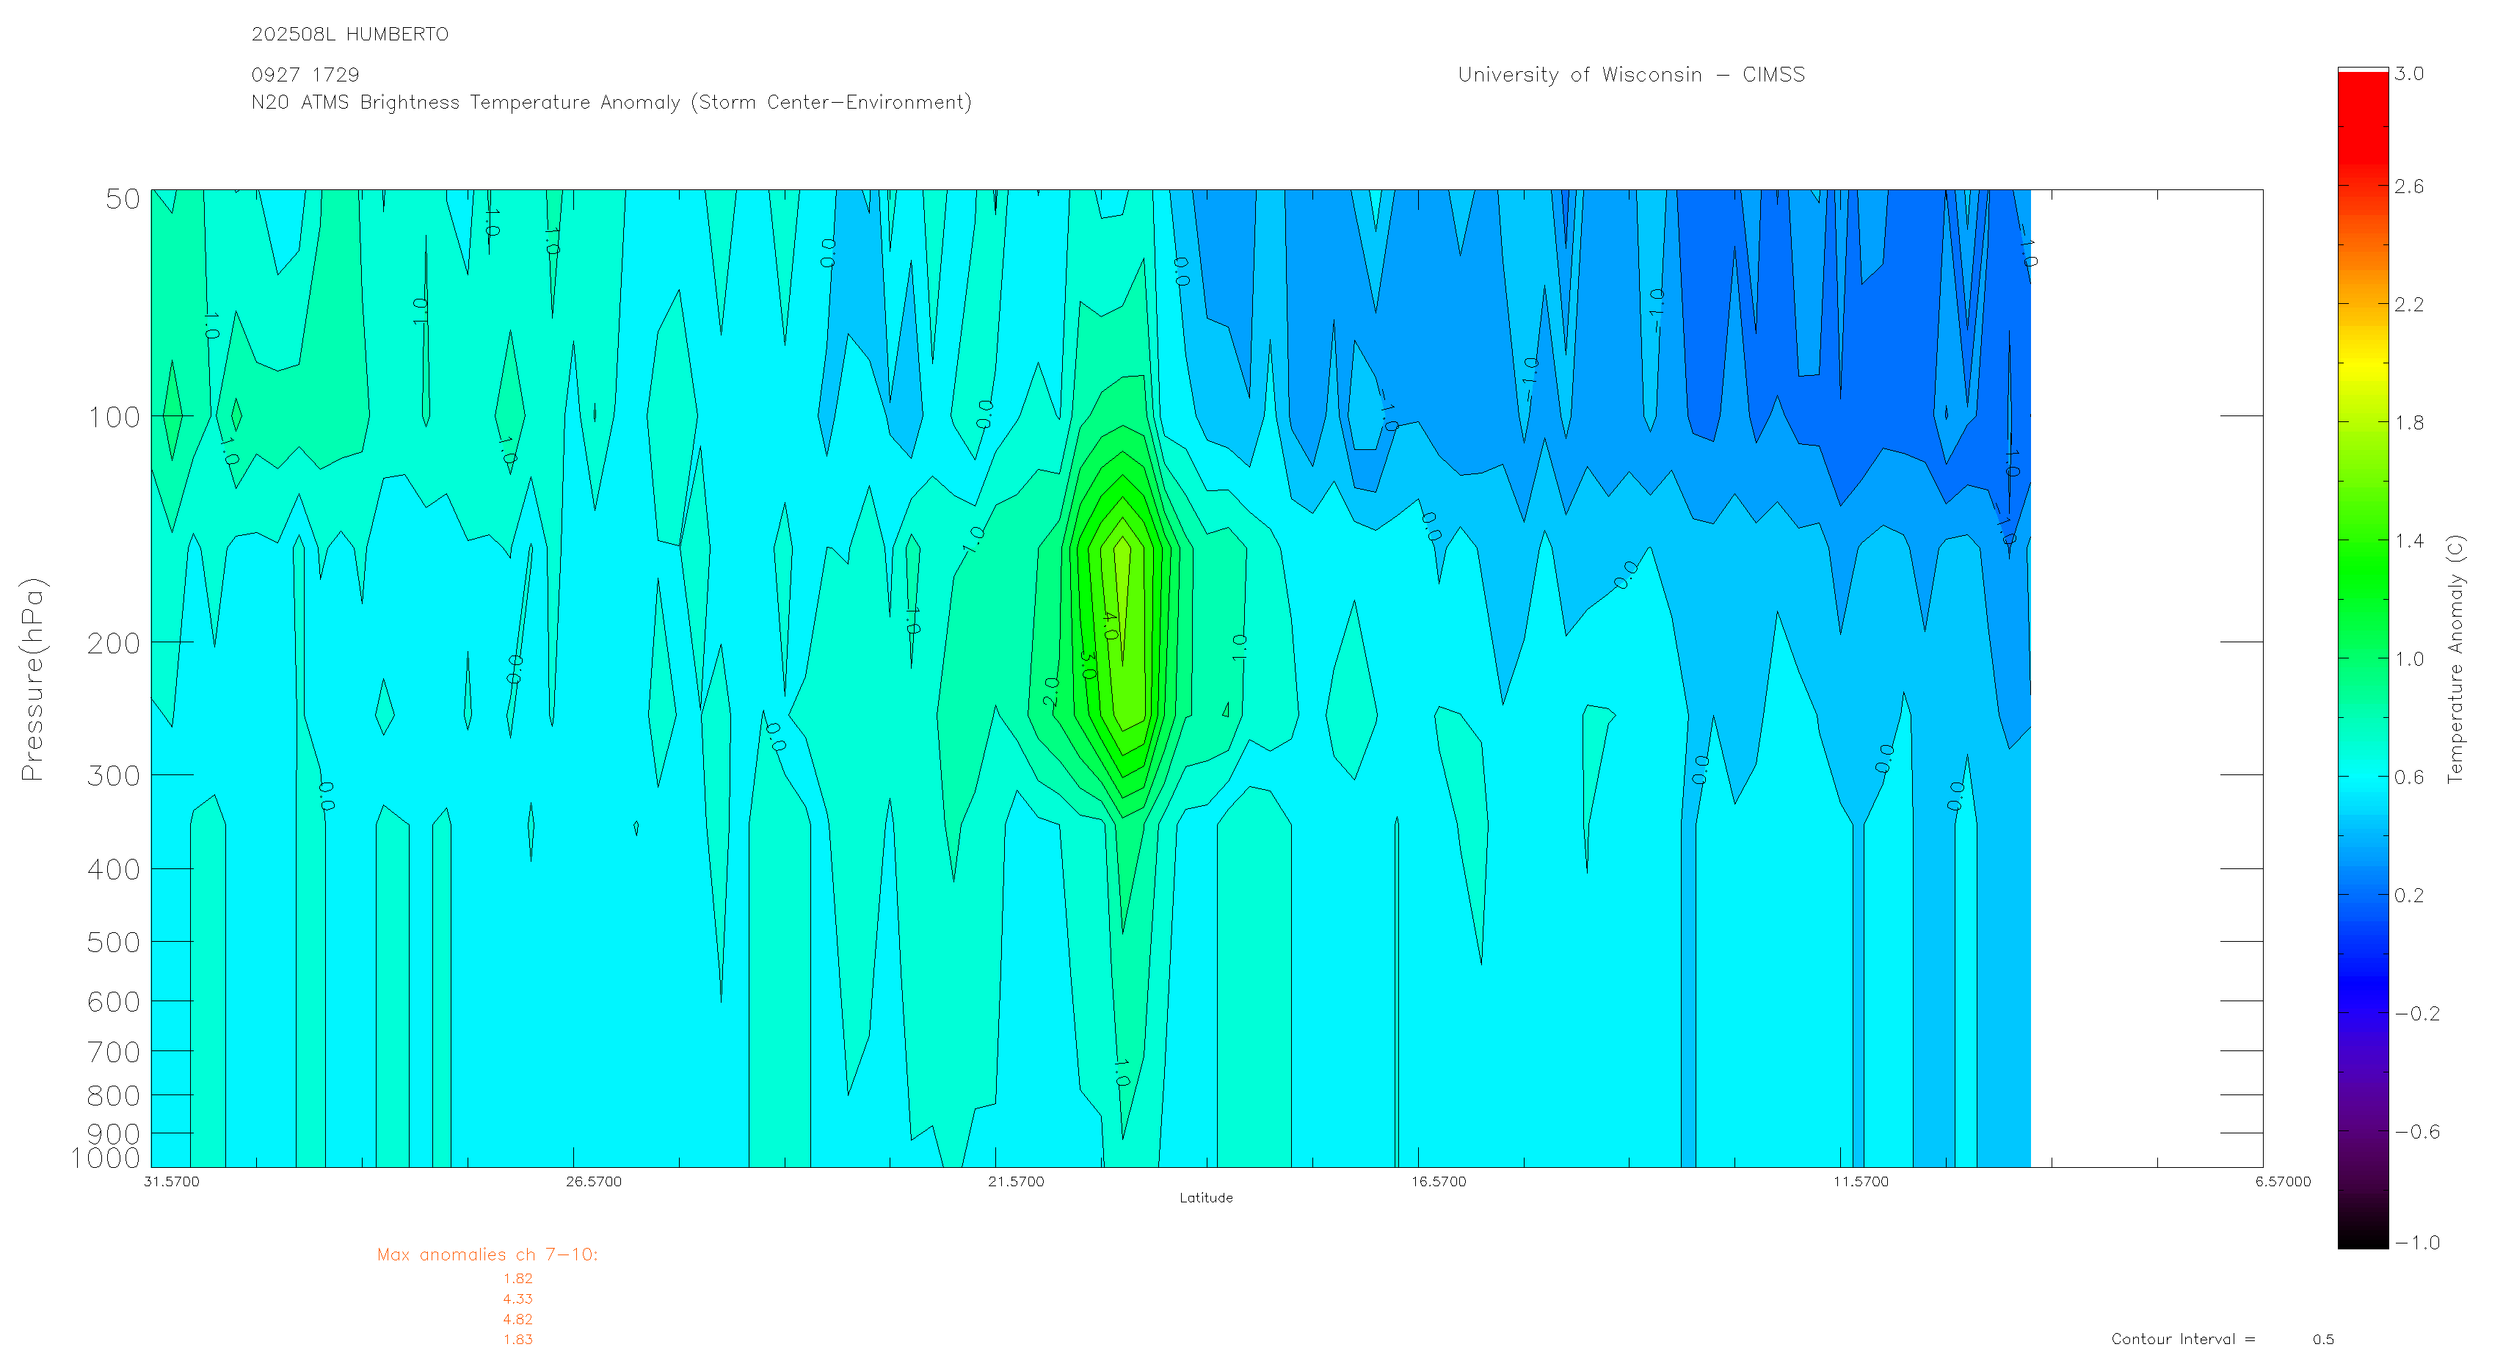Click the 4.0 contour label in warm core
The height and width of the screenshot is (1358, 2514).
coord(1110,626)
